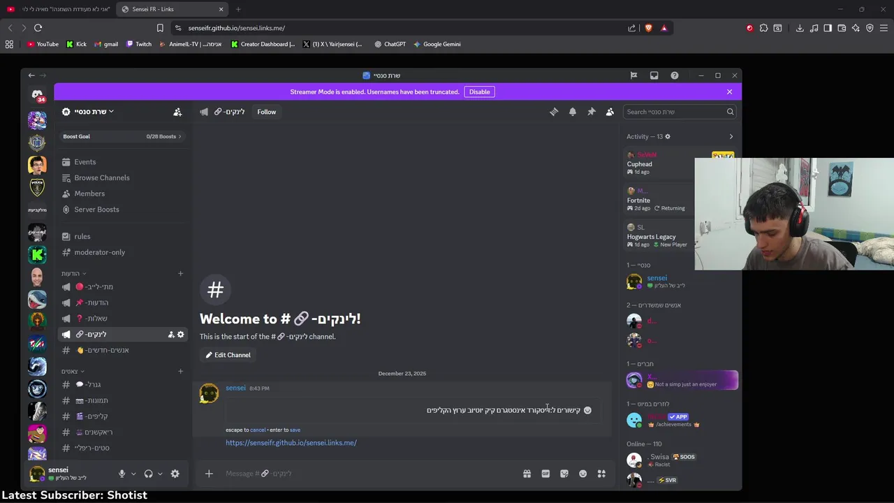Image resolution: width=894 pixels, height=503 pixels.
Task: Add channel to הודעות category with plus
Action: tap(180, 274)
